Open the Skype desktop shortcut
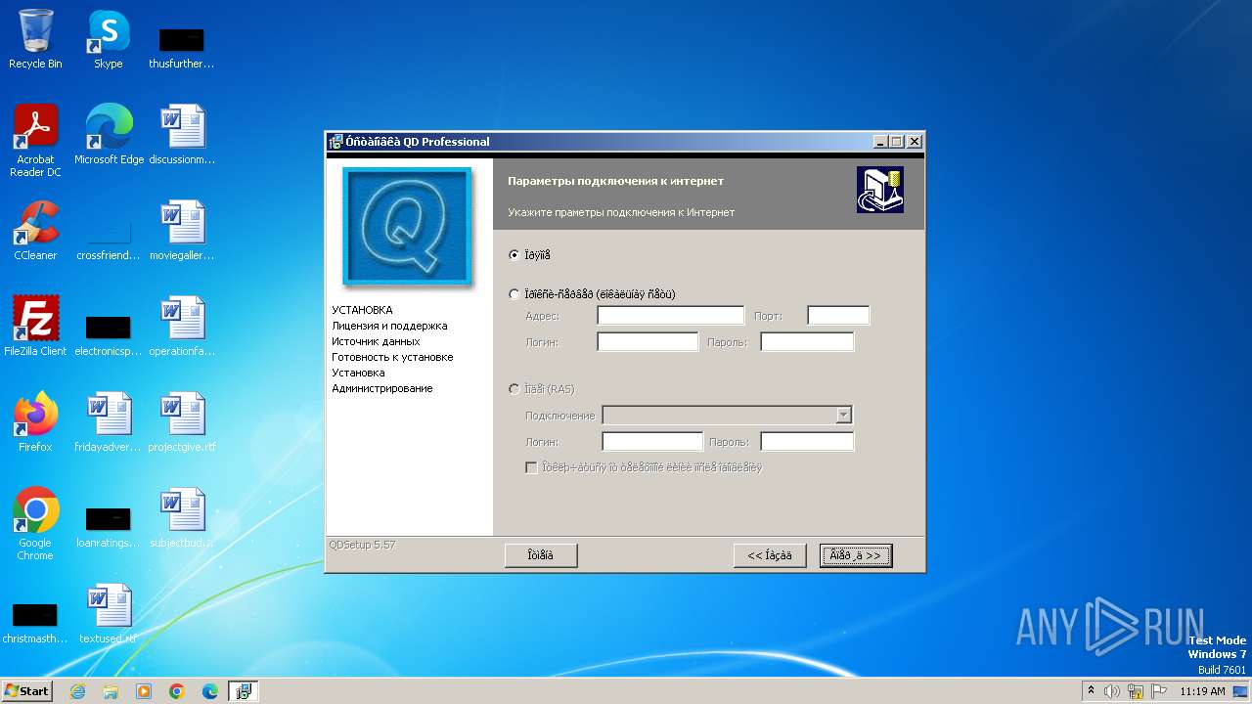Screen dimensions: 1252x704 pos(109,39)
